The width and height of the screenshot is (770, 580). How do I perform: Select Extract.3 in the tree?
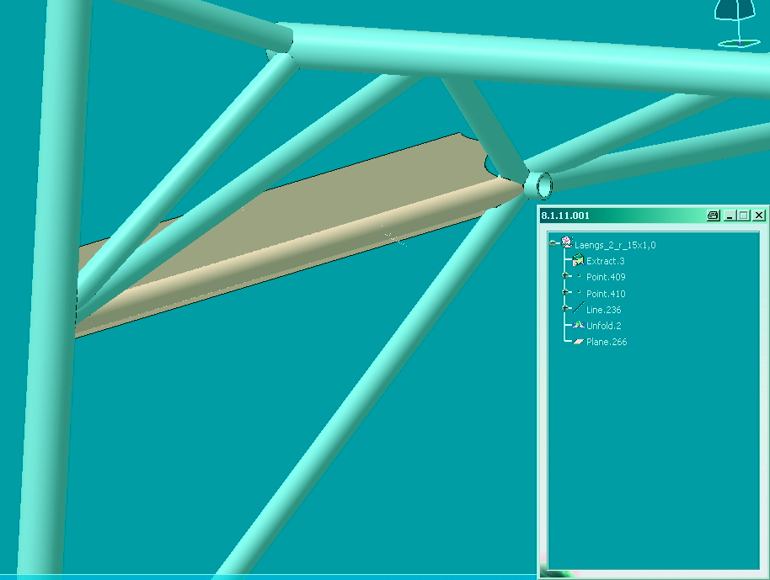(x=605, y=261)
